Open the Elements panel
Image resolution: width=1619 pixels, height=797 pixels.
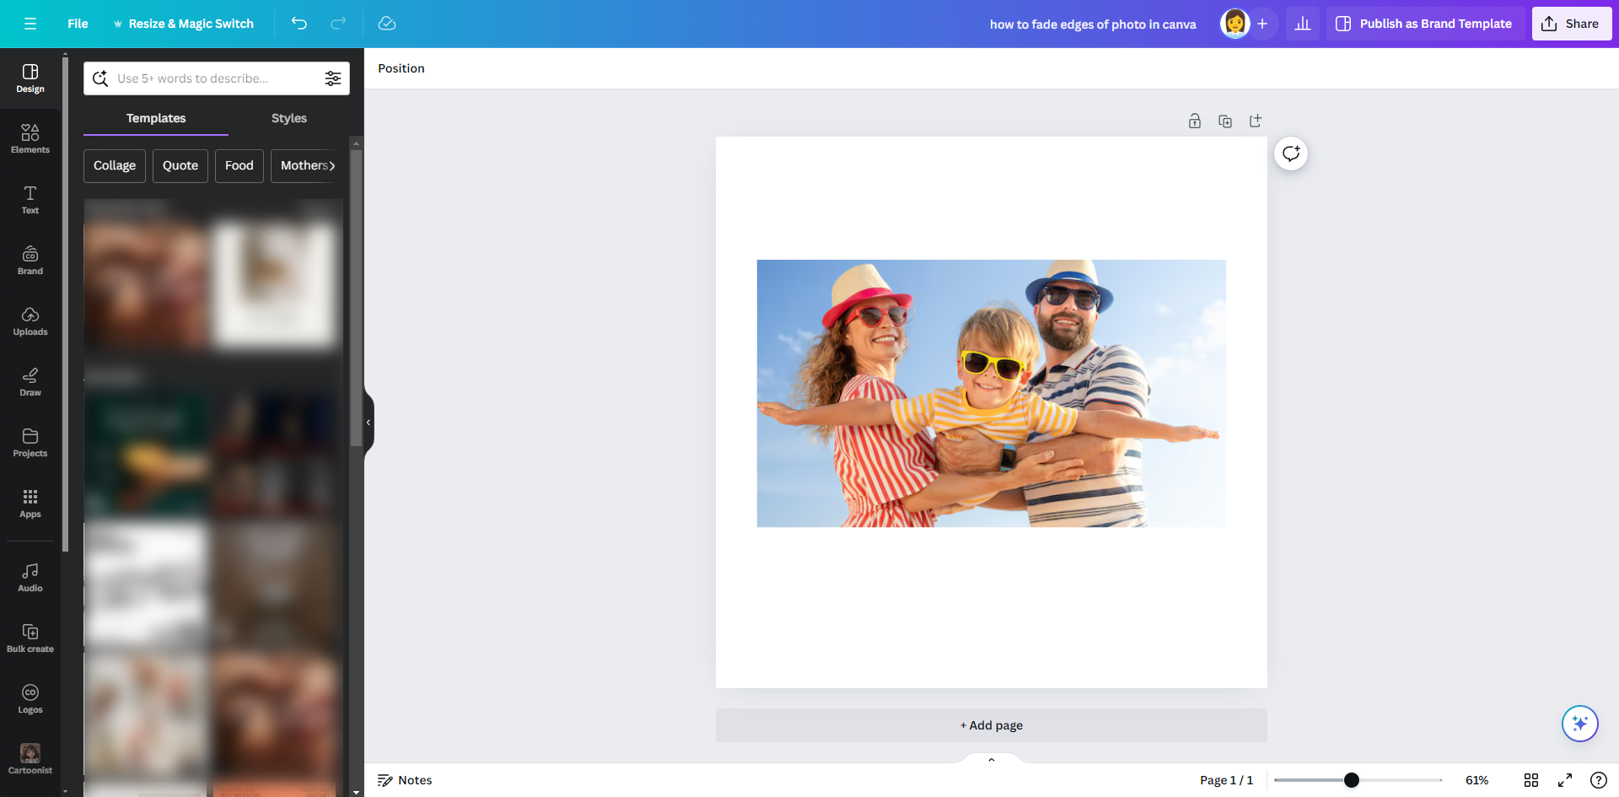(30, 139)
